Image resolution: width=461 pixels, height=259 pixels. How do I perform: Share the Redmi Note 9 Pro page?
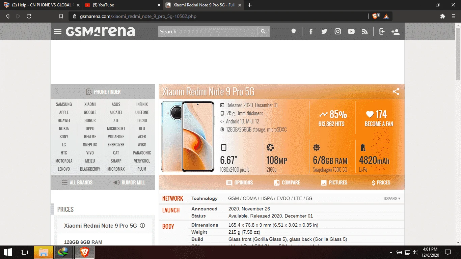tap(396, 91)
